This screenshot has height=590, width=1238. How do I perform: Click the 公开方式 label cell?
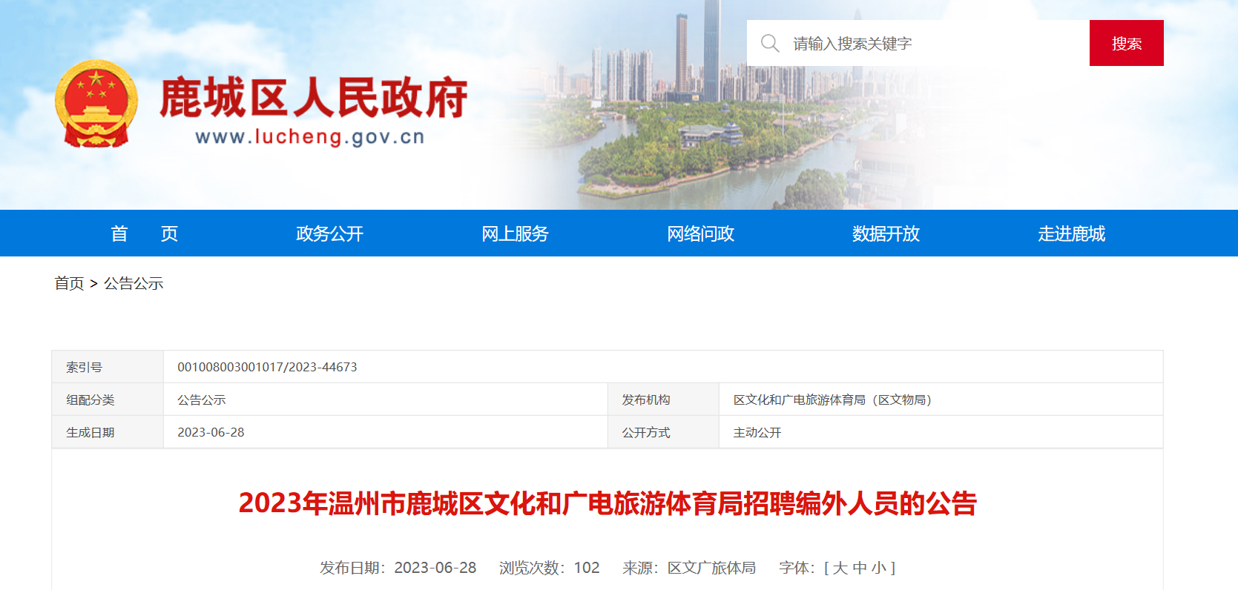tap(663, 432)
